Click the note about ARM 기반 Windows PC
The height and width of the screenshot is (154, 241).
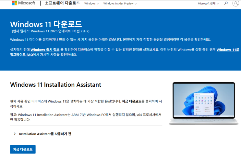(86, 117)
